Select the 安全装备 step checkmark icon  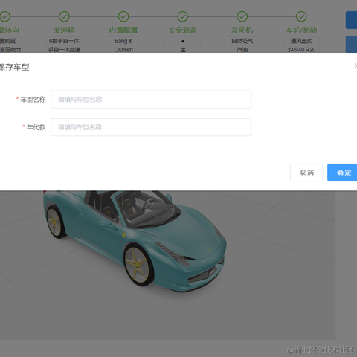(x=183, y=16)
